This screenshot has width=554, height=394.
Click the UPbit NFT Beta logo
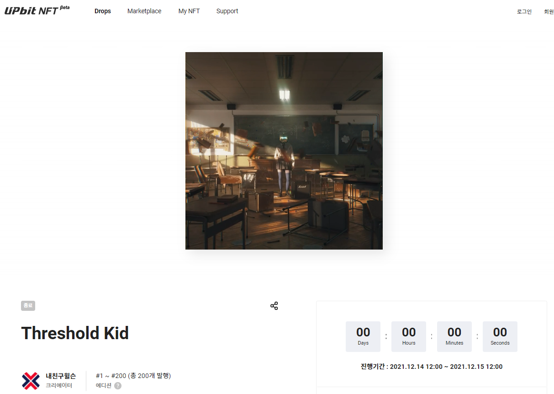coord(37,10)
